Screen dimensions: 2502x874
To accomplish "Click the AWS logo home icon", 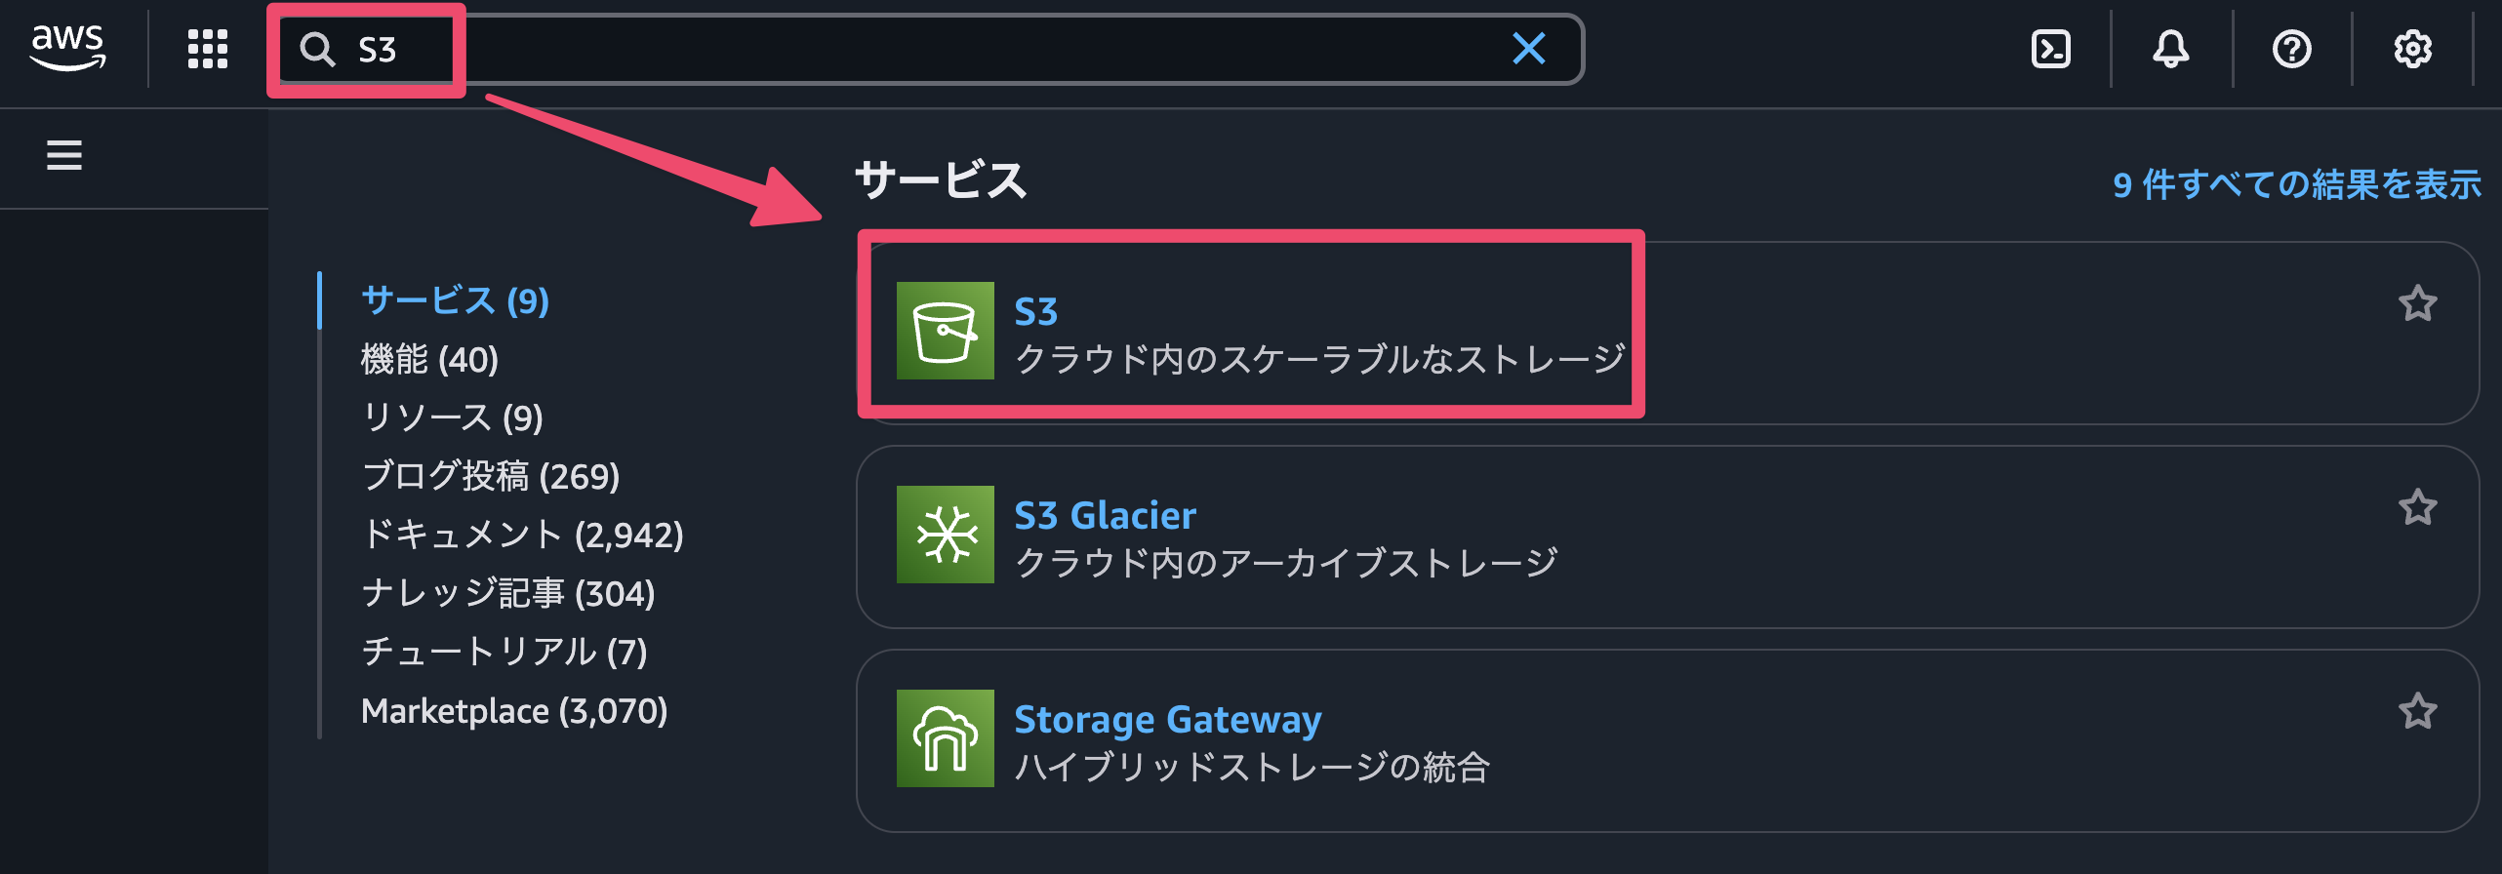I will click(67, 48).
